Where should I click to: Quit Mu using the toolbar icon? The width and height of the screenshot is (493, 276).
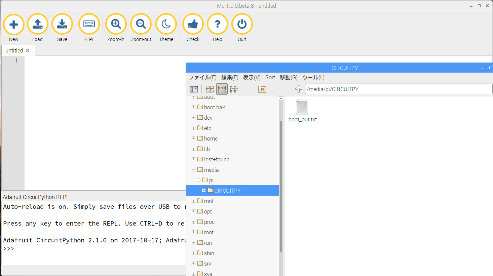coord(242,24)
